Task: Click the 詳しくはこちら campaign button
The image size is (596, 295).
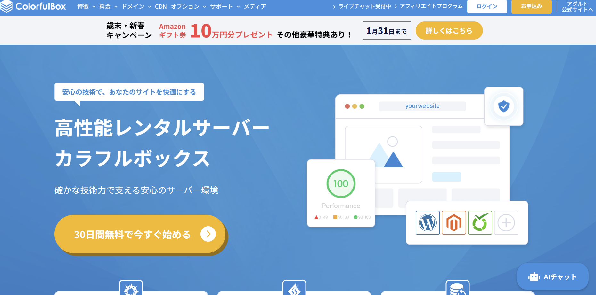Action: 449,31
